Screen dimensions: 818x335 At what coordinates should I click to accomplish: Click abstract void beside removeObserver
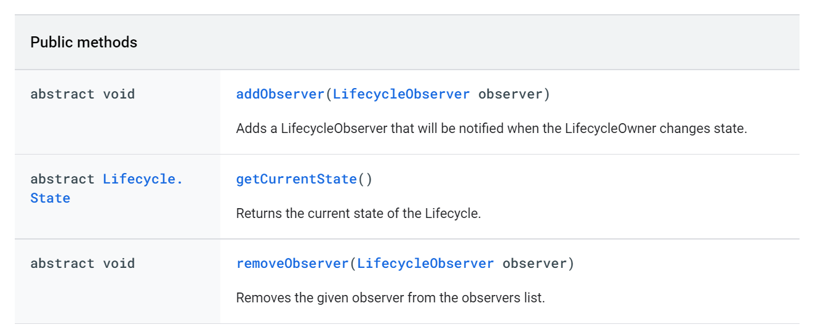coord(82,264)
